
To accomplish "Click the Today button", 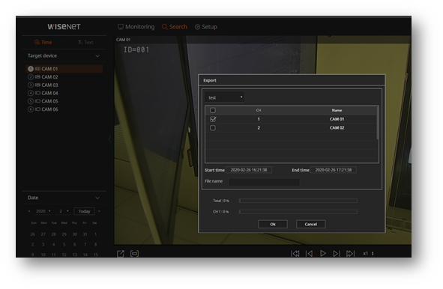I will click(x=84, y=211).
